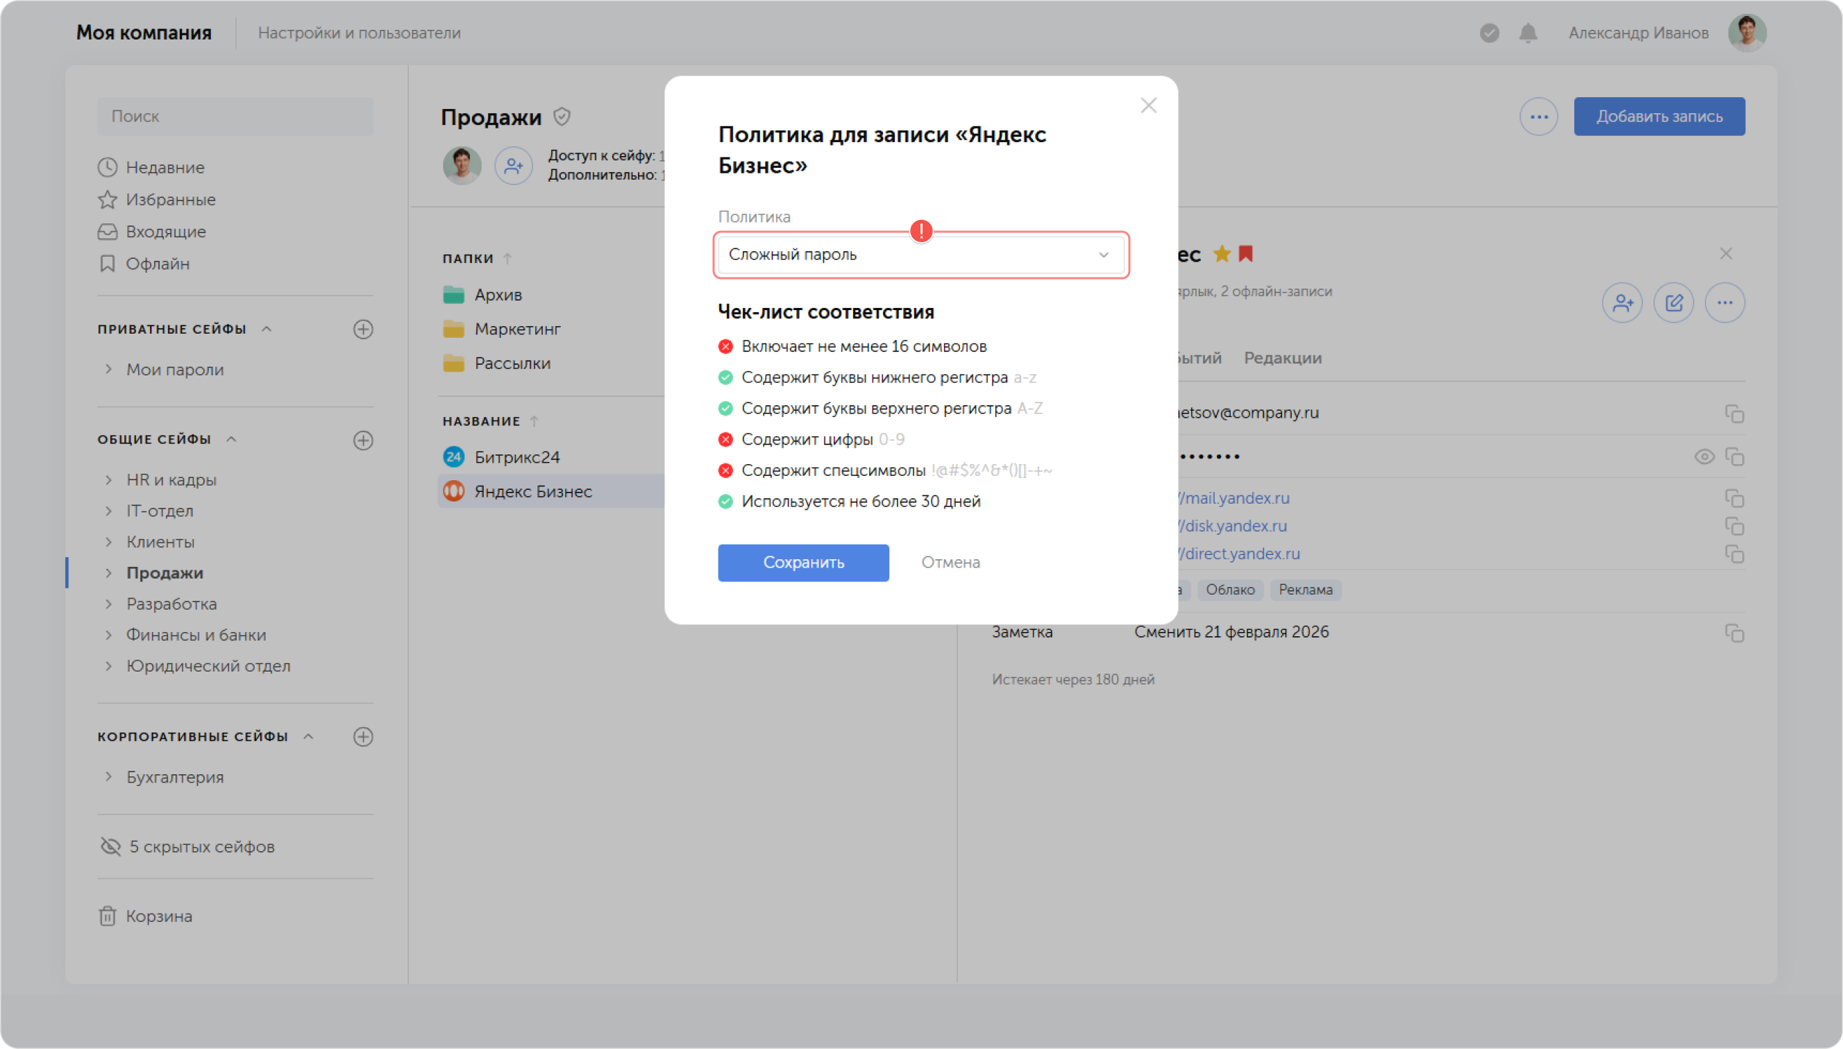This screenshot has height=1049, width=1843.
Task: Show the 5 скрытых сейфов
Action: point(187,846)
